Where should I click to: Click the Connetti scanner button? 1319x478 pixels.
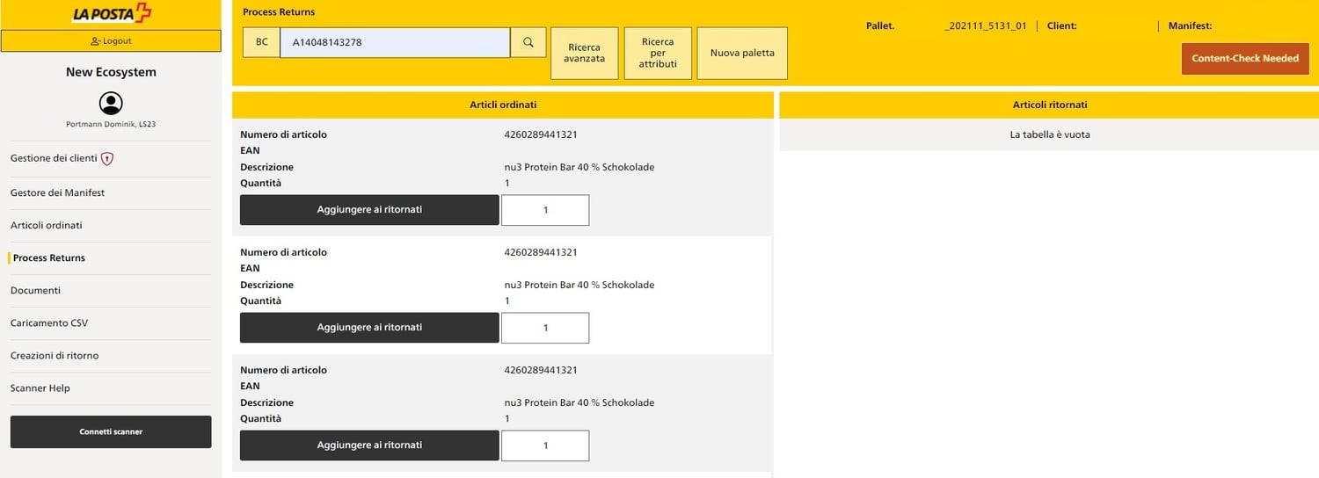(111, 432)
